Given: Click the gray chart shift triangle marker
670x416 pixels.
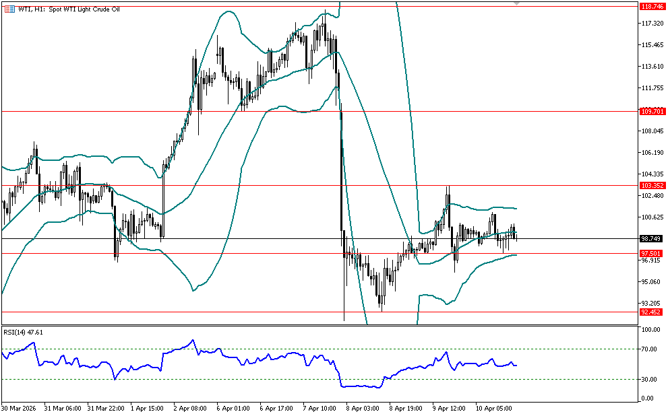Looking at the screenshot, I should click(x=516, y=3).
